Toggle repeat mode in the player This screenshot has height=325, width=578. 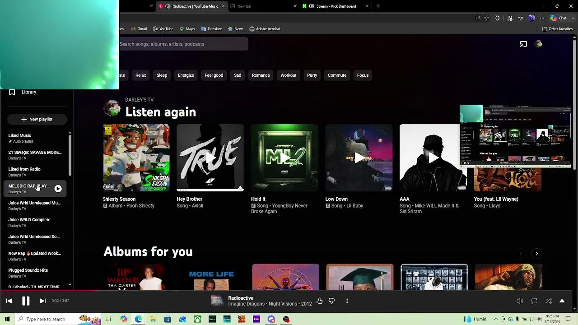point(534,301)
